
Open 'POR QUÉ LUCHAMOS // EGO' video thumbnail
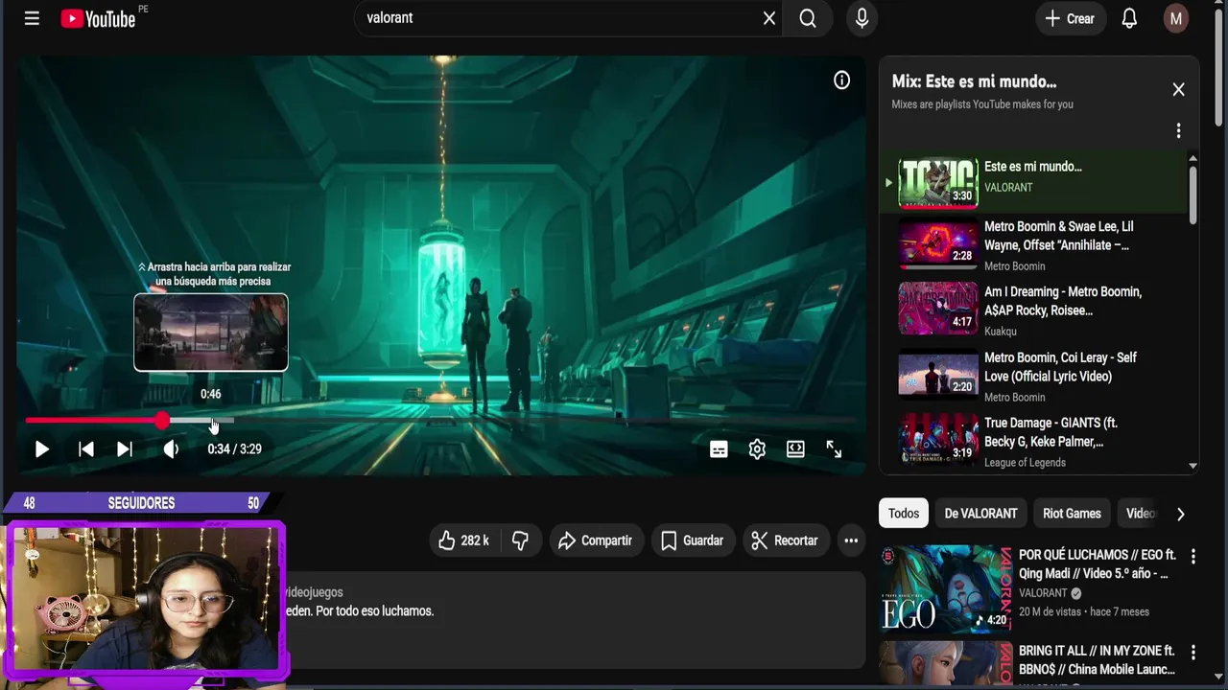pyautogui.click(x=945, y=588)
